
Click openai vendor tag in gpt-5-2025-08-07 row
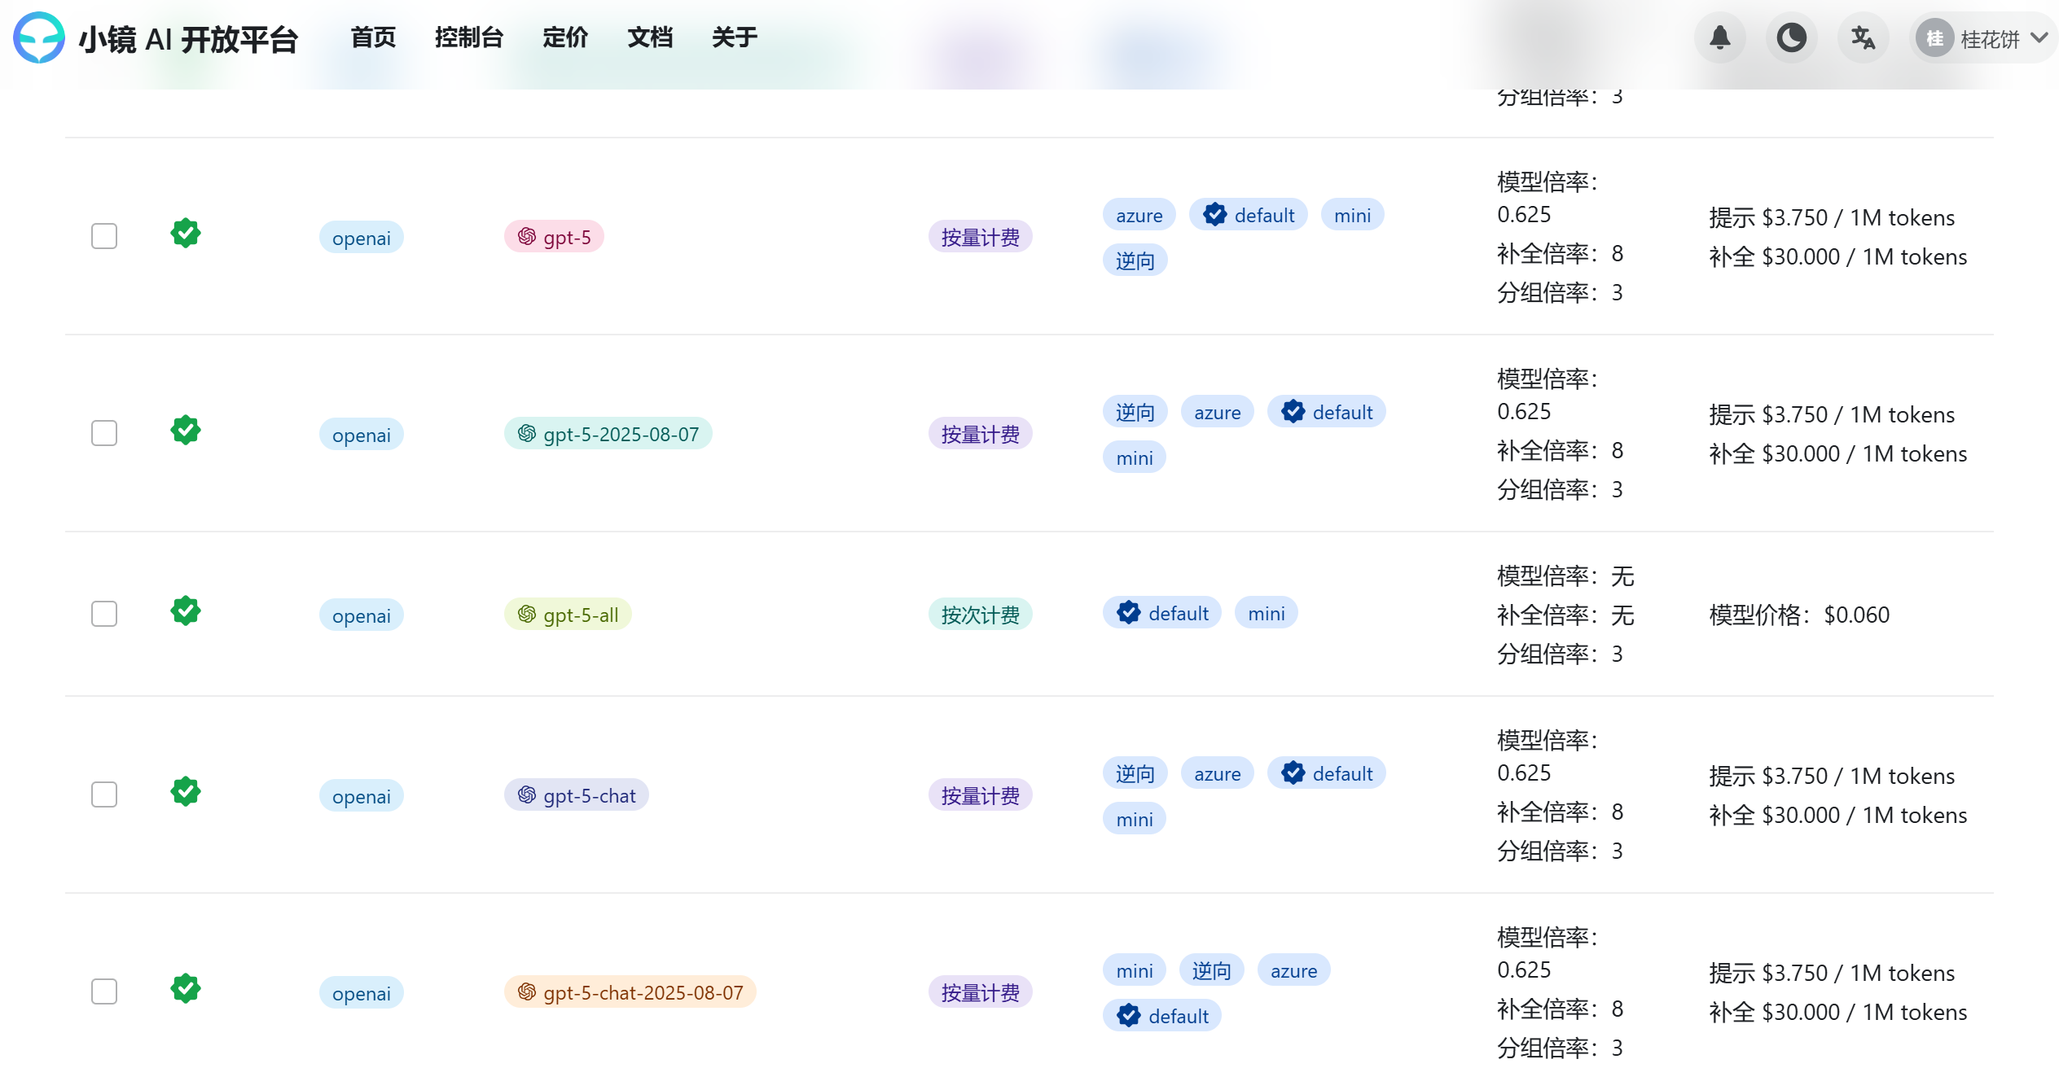(x=362, y=435)
